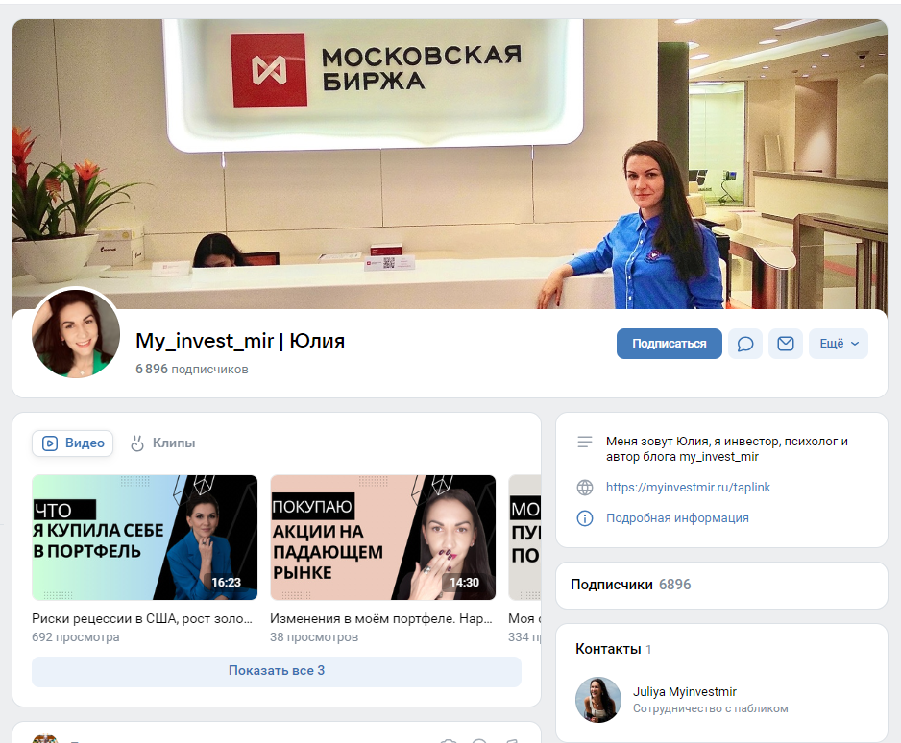The image size is (901, 743).
Task: Switch to the Клипы tab
Action: 162,443
